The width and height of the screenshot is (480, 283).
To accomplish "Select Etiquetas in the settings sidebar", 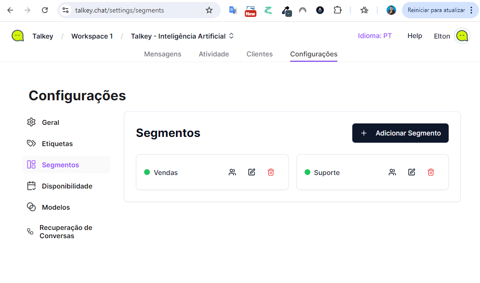I will tap(57, 144).
